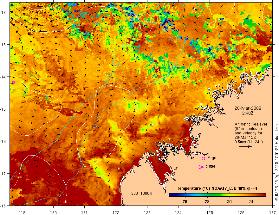Click the latitude axis label -16

coord(3,141)
